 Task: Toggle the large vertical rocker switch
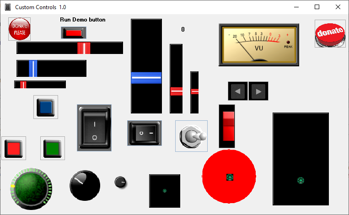point(94,128)
